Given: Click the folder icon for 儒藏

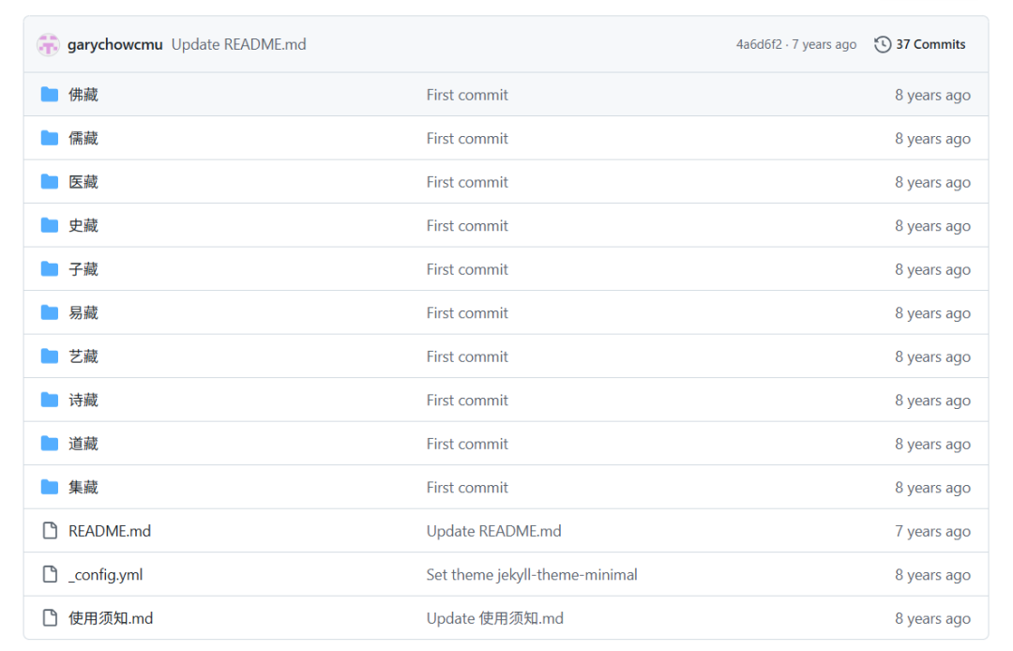Looking at the screenshot, I should point(50,138).
